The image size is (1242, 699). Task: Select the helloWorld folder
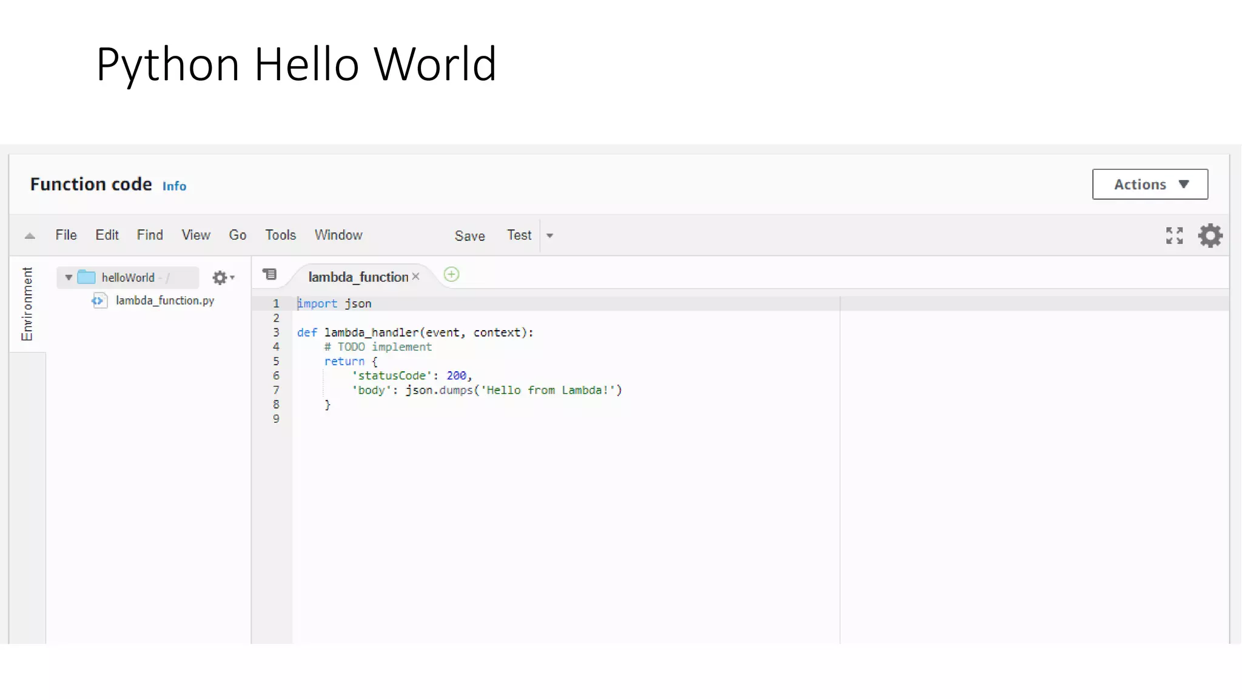coord(128,278)
